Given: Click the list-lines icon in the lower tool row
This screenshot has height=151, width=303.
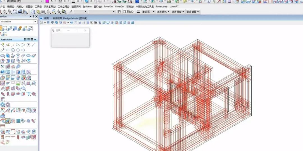Looking at the screenshot, I should (x=18, y=121).
